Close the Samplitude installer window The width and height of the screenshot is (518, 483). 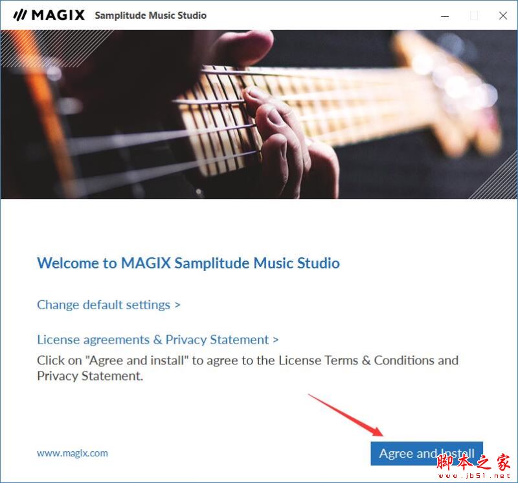click(503, 16)
